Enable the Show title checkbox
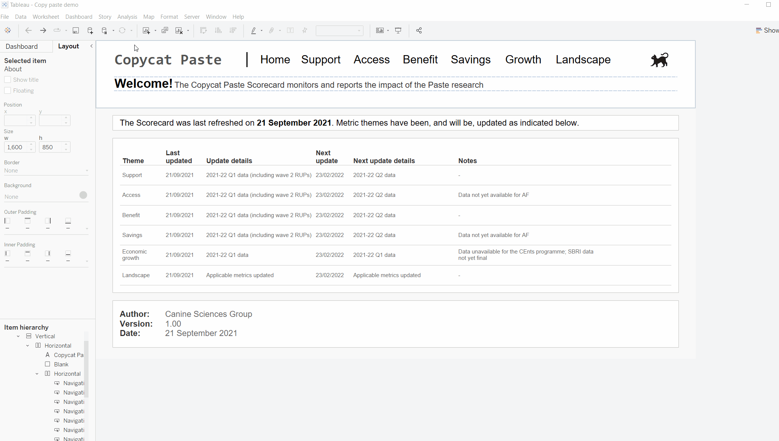 coord(8,79)
